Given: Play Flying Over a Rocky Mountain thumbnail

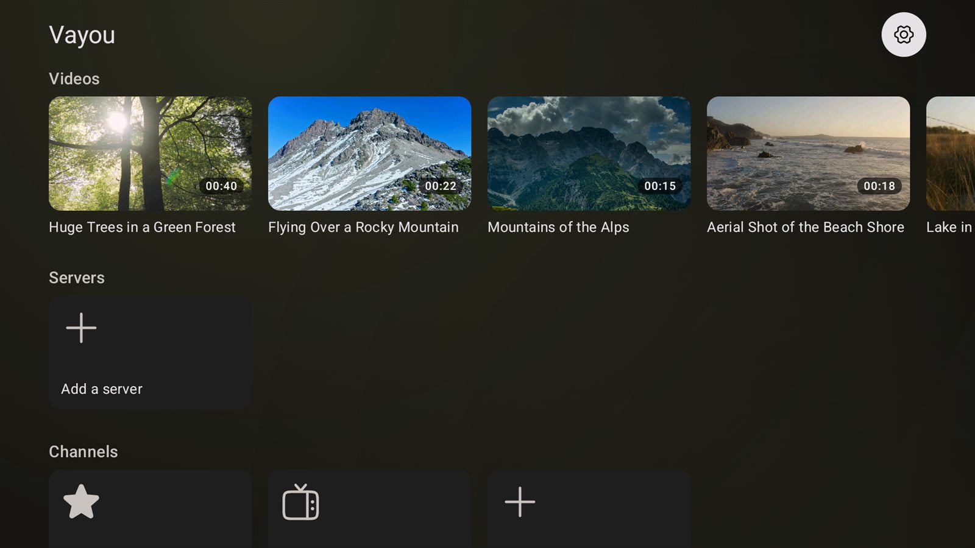Looking at the screenshot, I should [x=370, y=153].
